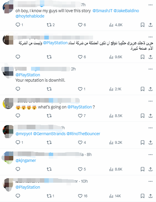Bookmark the 'what's going on @PlayStation' tweet
This screenshot has width=156, height=202.
(142, 116)
